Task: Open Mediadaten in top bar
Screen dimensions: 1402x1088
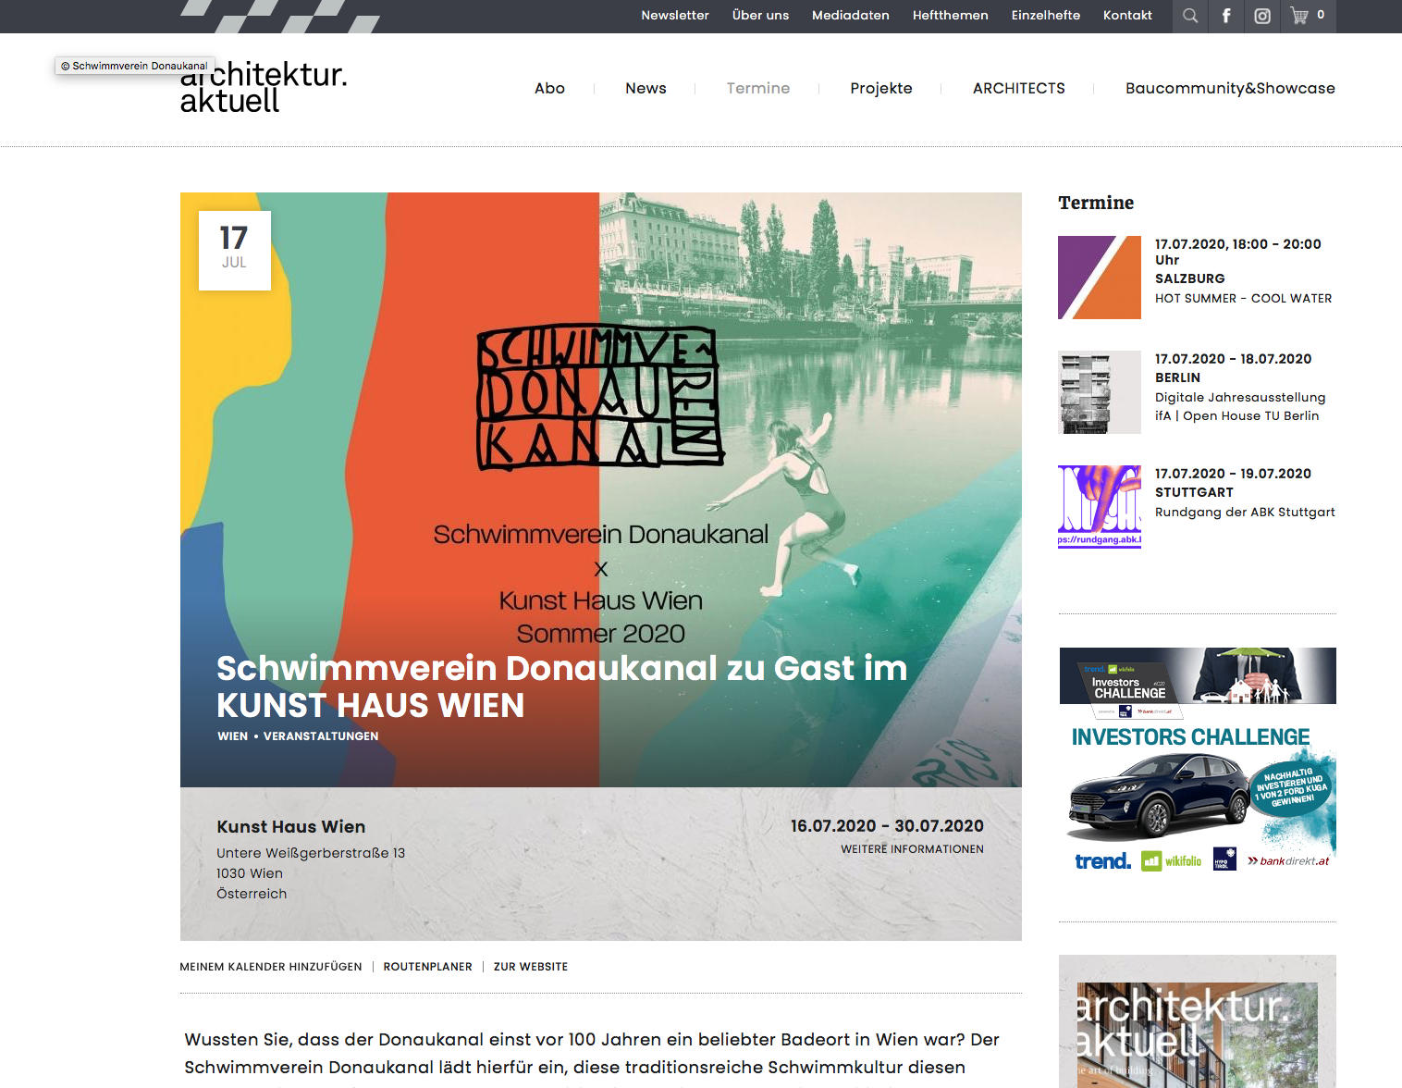Action: point(851,16)
